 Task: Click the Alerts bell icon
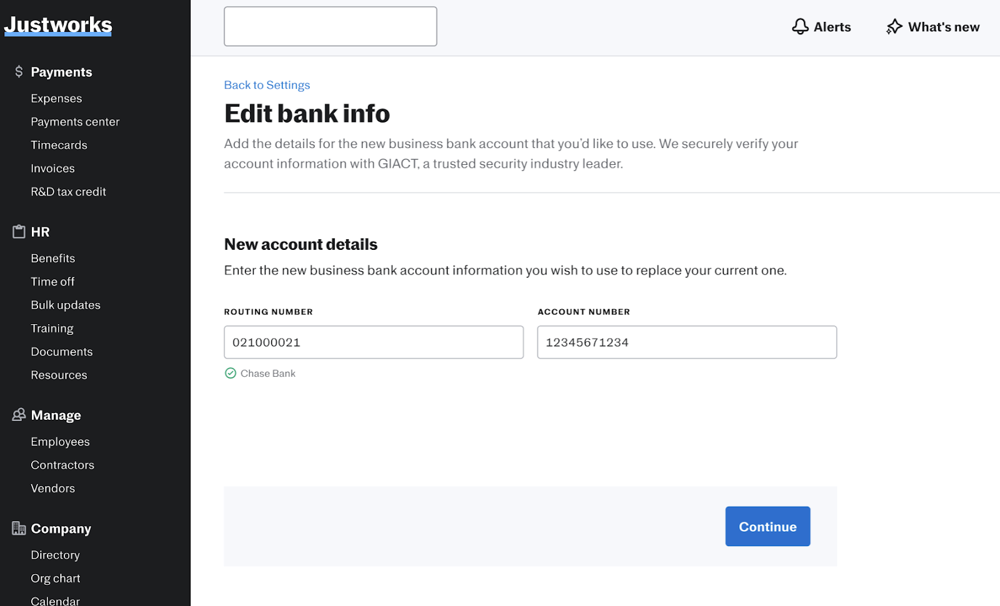tap(800, 27)
